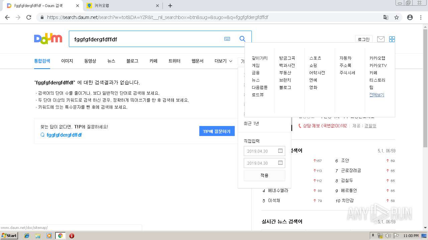Open 티스토리 service link
Screen dimensions: 428x240
tap(377, 80)
